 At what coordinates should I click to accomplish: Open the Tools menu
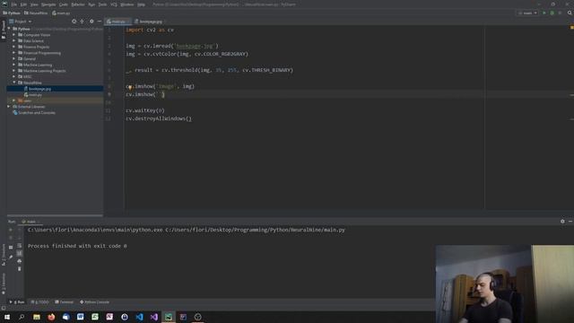point(102,4)
